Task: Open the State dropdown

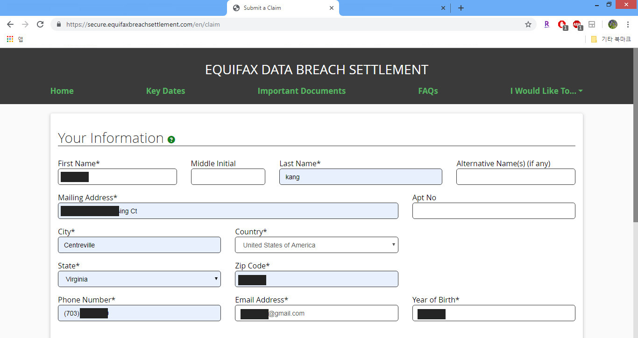Action: tap(139, 279)
